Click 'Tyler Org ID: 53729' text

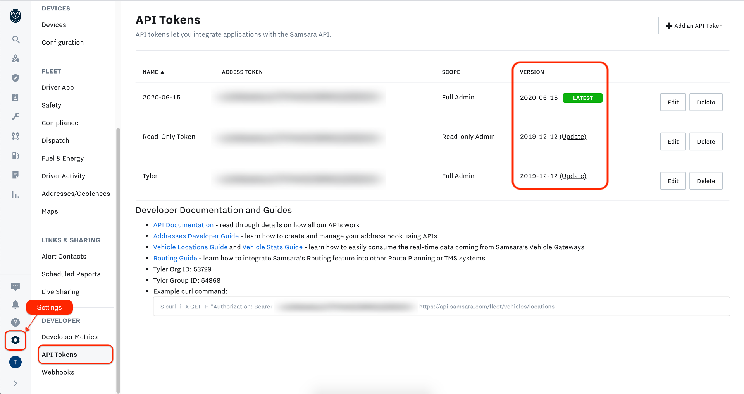tap(182, 269)
